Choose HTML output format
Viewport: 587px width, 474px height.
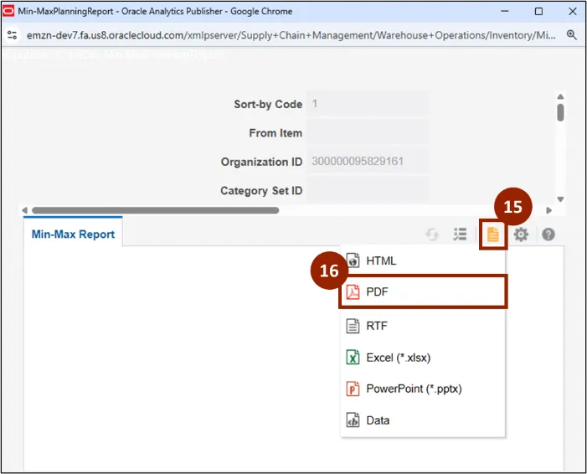[x=381, y=260]
